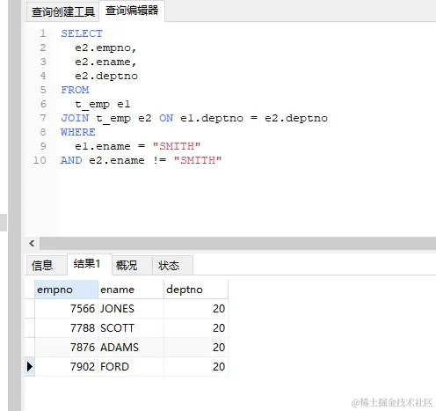The width and height of the screenshot is (436, 411).
Task: Sort by the empno column header
Action: [66, 290]
